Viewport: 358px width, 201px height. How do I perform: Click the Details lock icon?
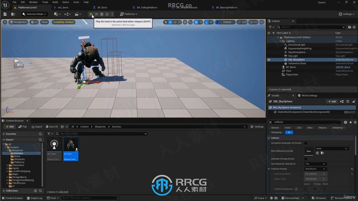pyautogui.click(x=354, y=102)
